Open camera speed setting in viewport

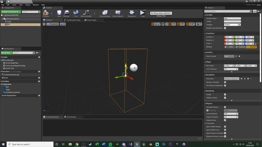tap(199, 24)
